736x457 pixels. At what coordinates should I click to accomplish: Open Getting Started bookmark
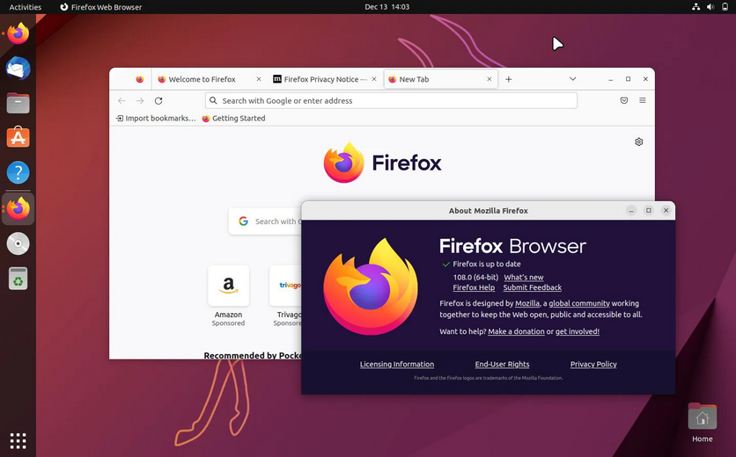point(234,118)
